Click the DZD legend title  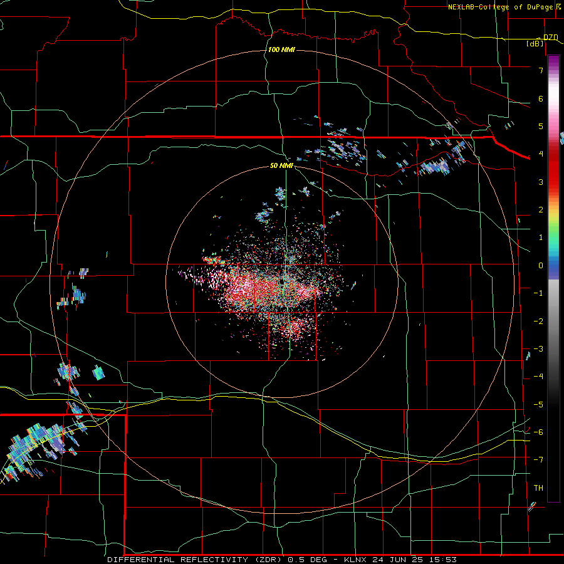[551, 37]
